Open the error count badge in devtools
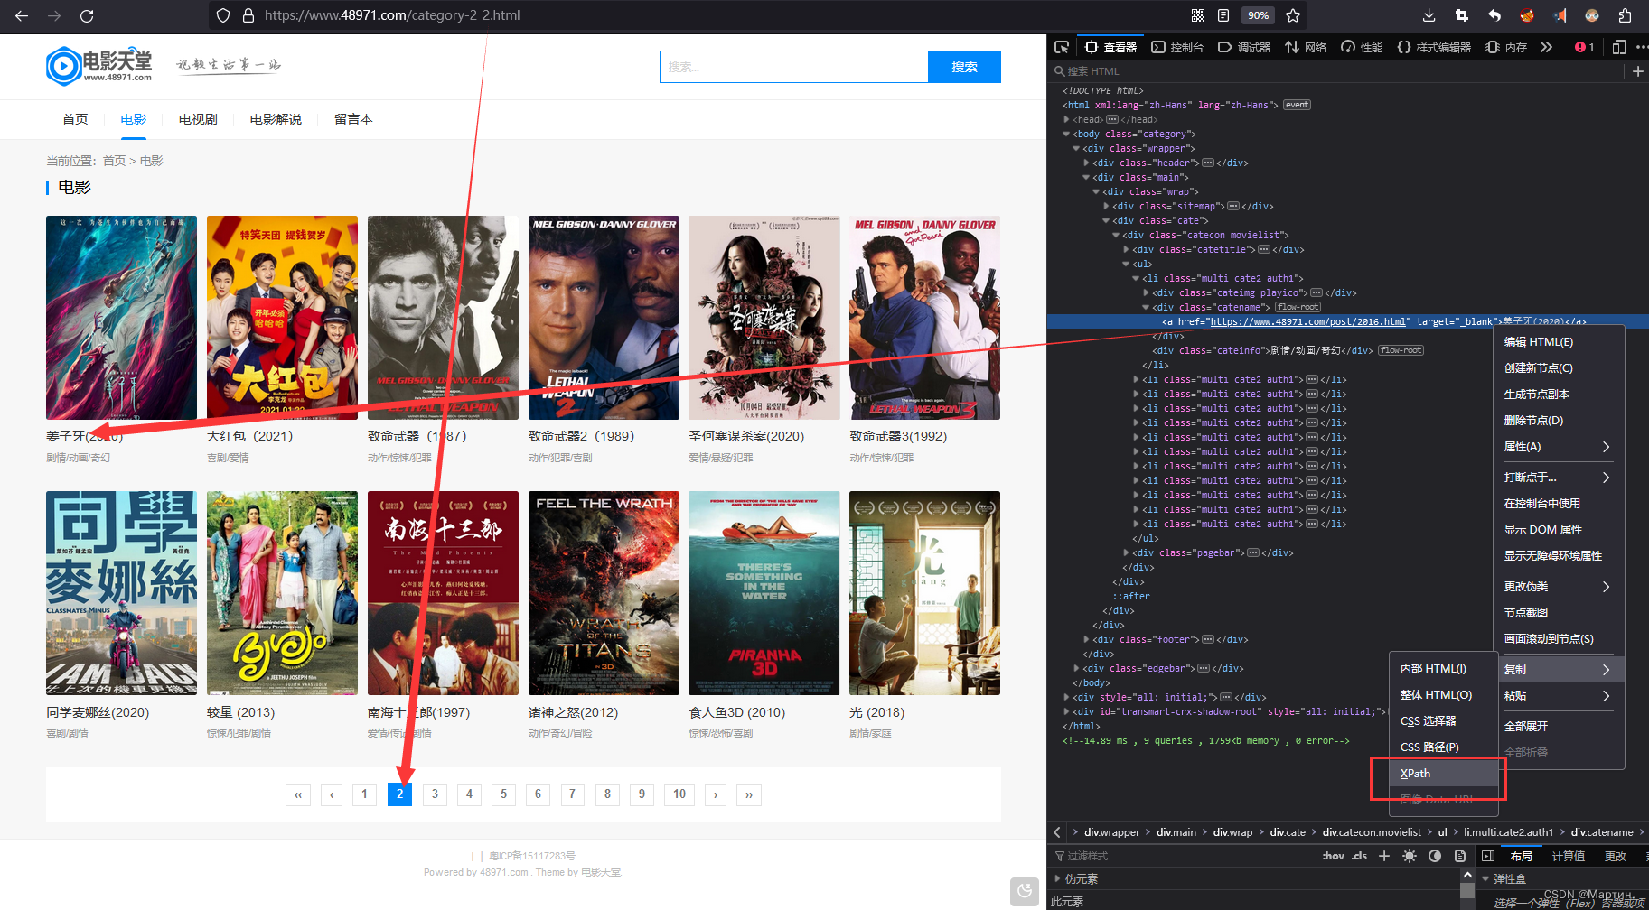Viewport: 1649px width, 910px height. [x=1584, y=47]
